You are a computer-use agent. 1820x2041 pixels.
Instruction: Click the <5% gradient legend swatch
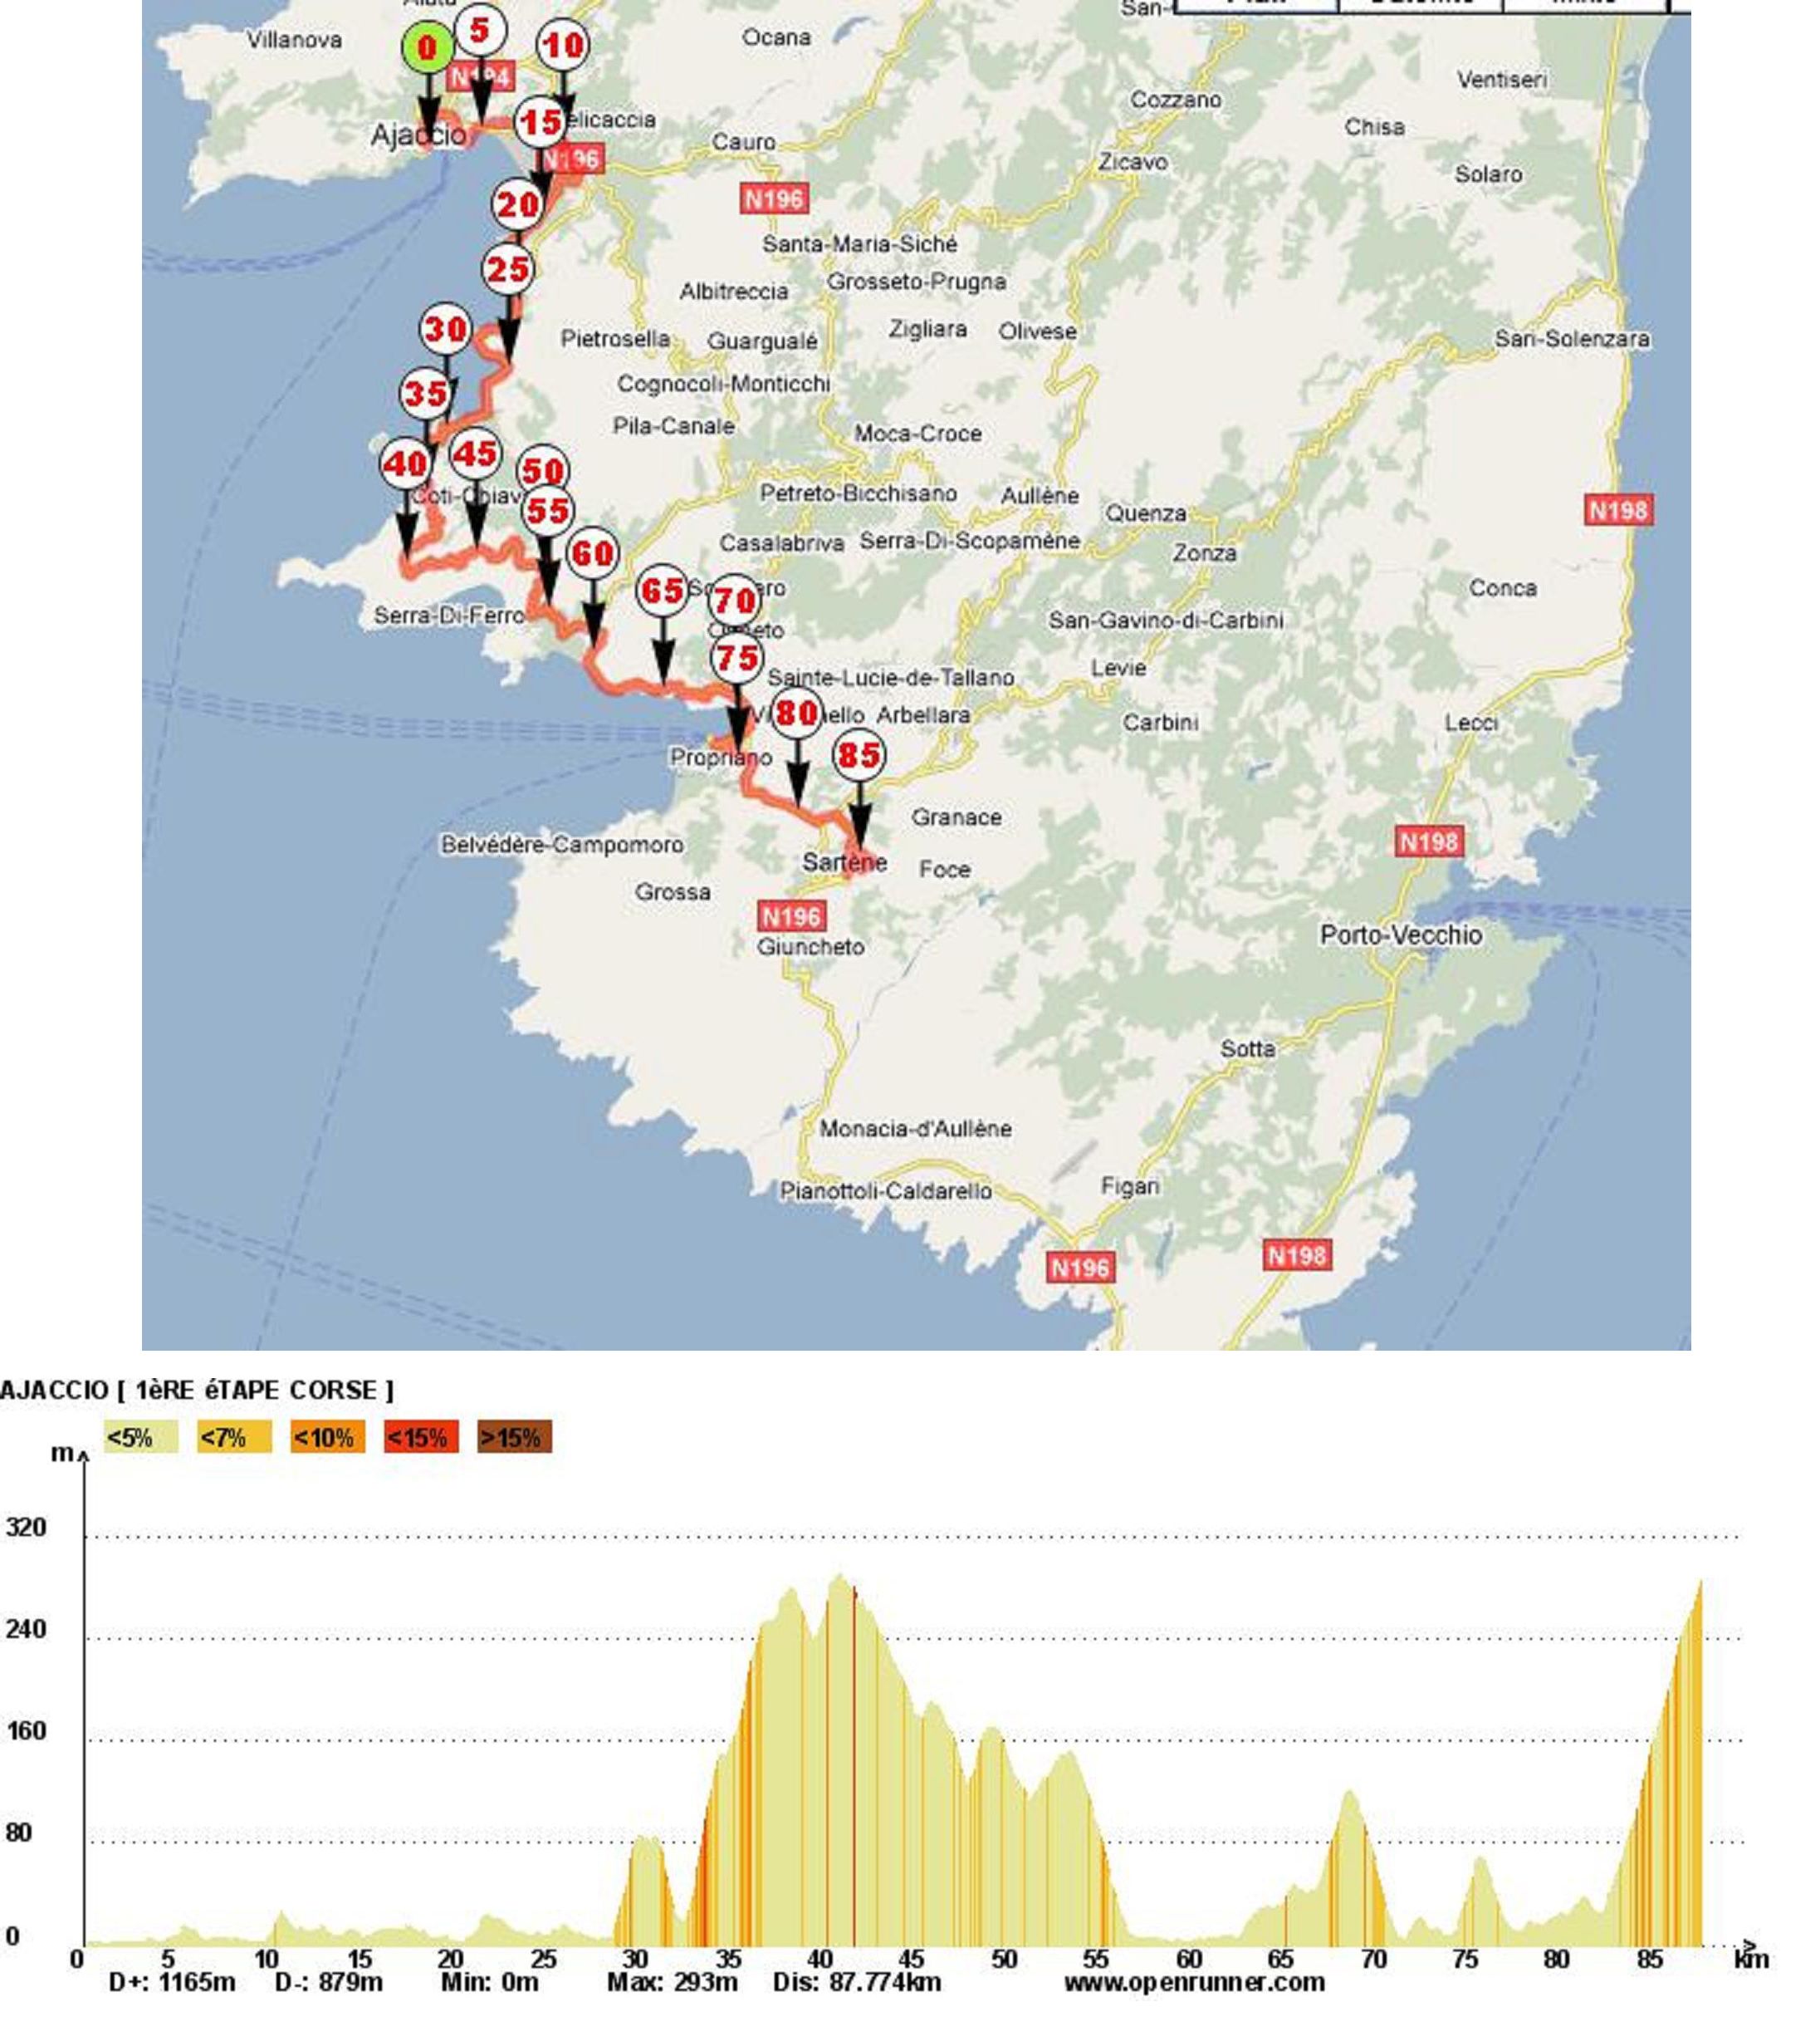pyautogui.click(x=140, y=1438)
